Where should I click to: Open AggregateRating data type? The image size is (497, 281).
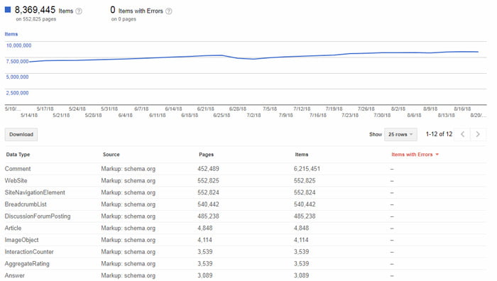click(x=27, y=264)
